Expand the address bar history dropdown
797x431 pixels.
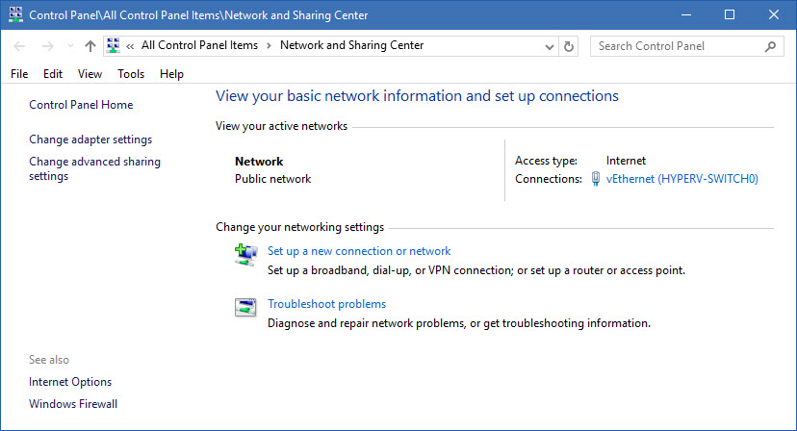click(x=549, y=46)
